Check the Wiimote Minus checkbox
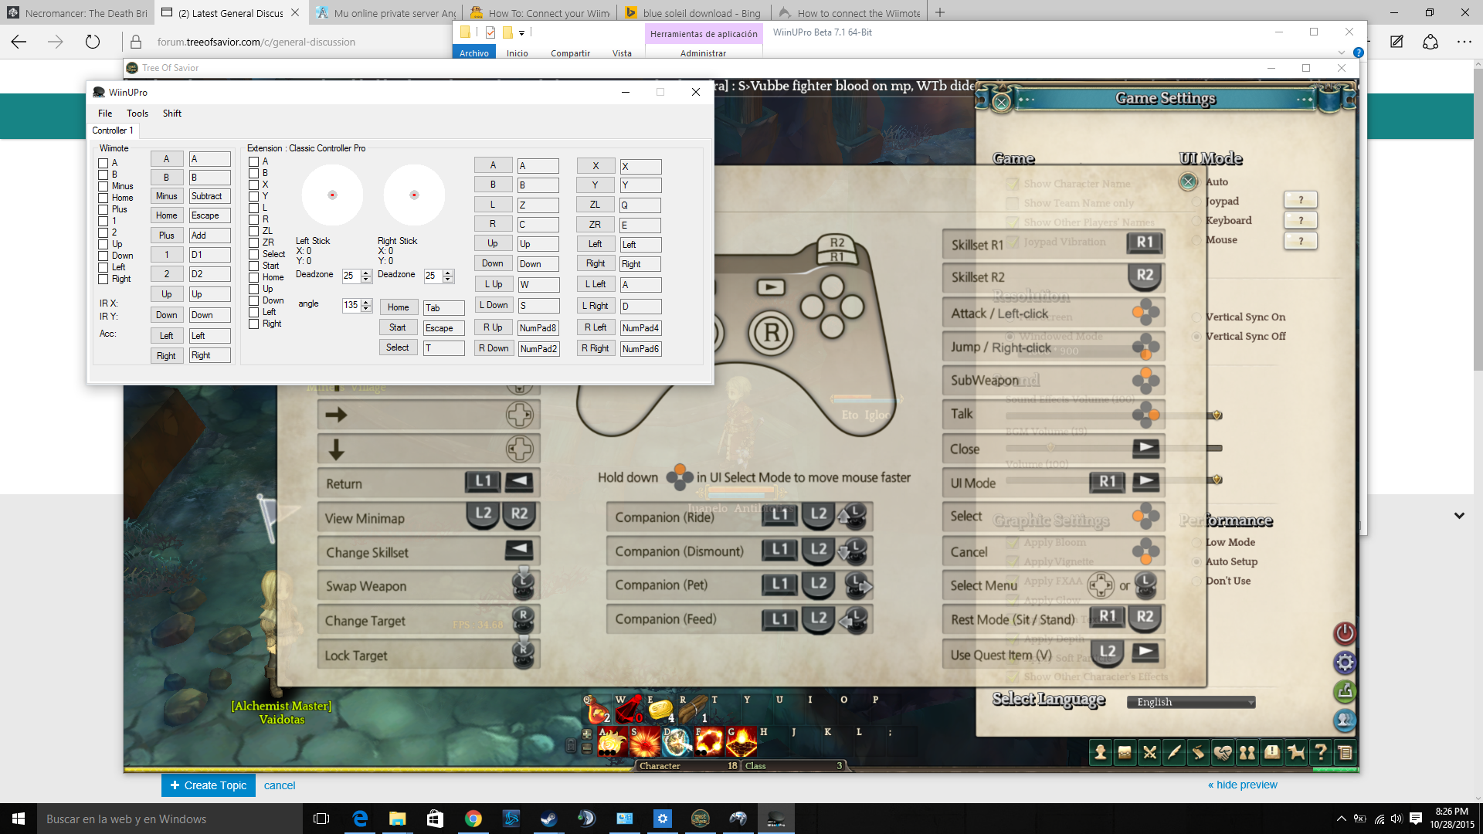This screenshot has width=1483, height=834. point(103,186)
